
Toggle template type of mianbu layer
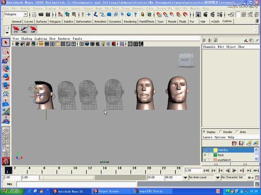click(x=210, y=150)
